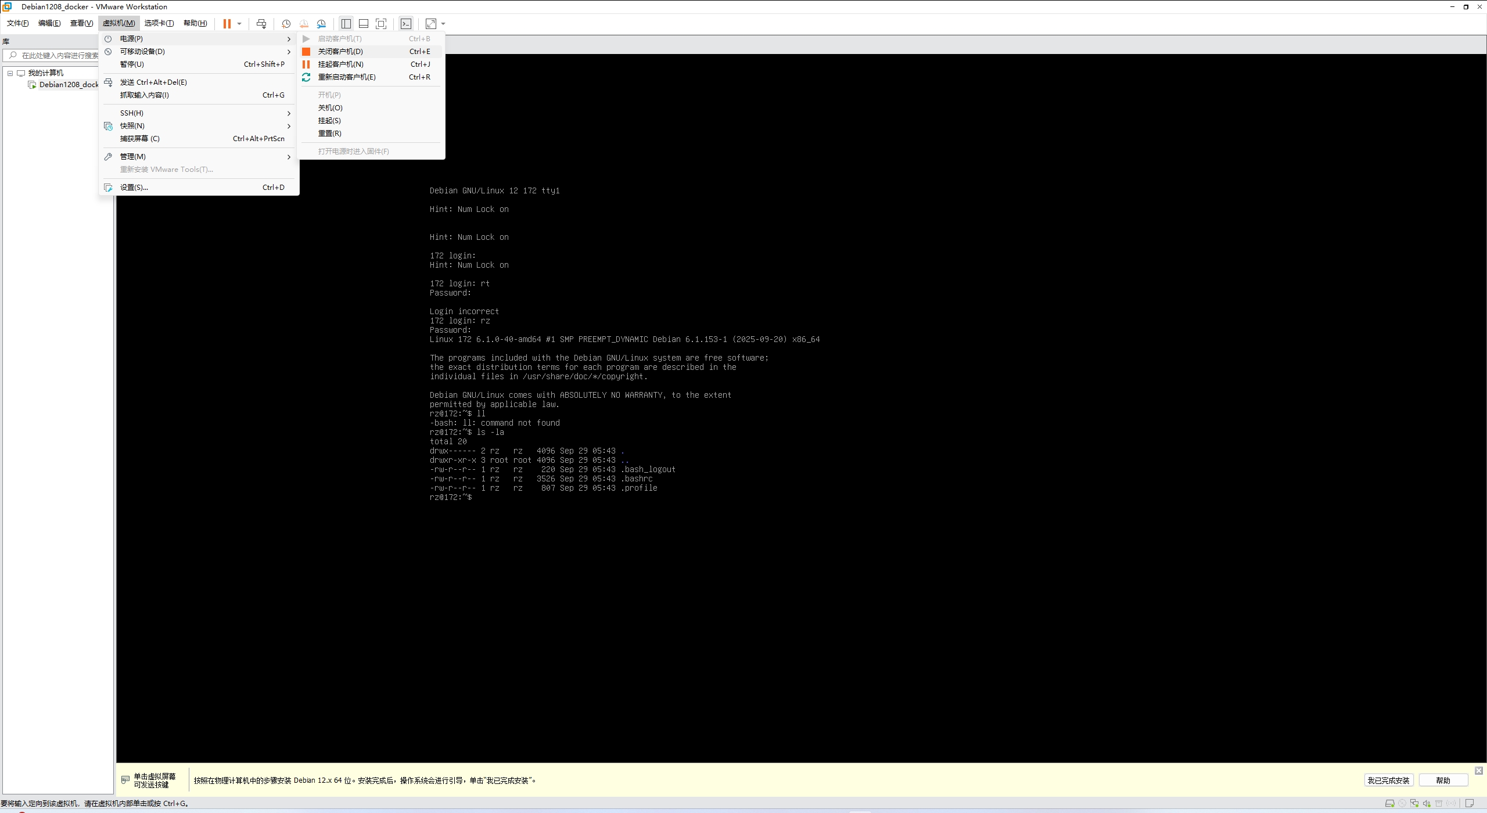
Task: Enter full screen mode icon
Action: [x=381, y=24]
